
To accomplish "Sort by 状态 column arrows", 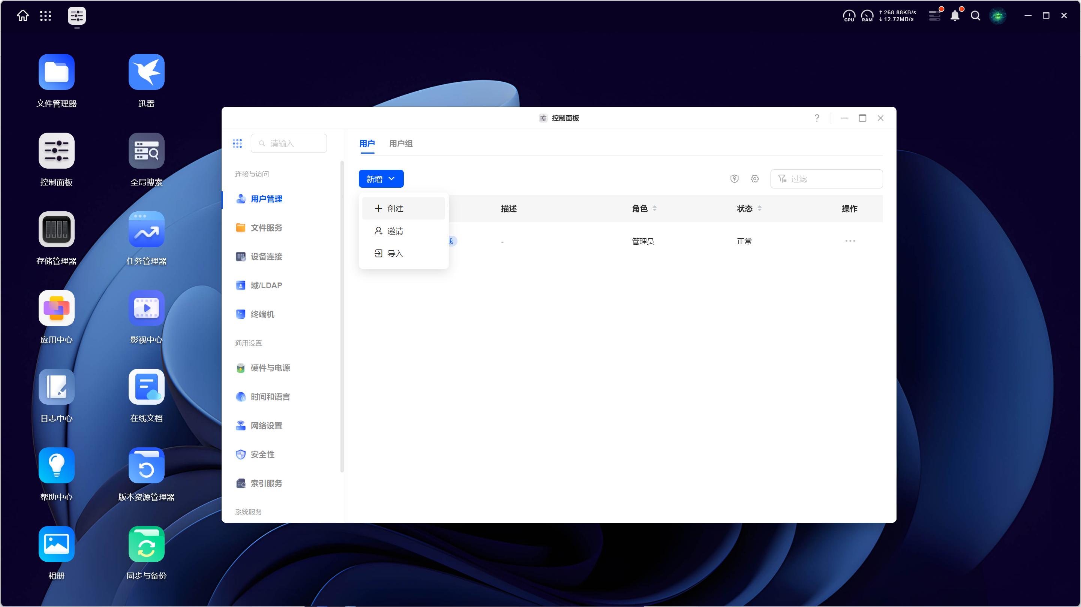I will click(760, 208).
